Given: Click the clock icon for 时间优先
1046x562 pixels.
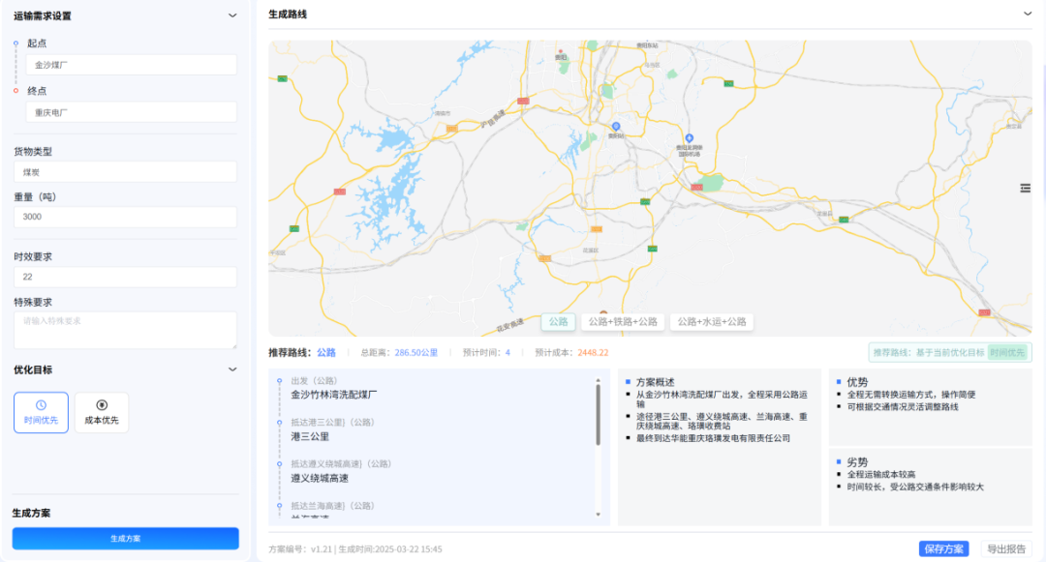Looking at the screenshot, I should pyautogui.click(x=41, y=405).
